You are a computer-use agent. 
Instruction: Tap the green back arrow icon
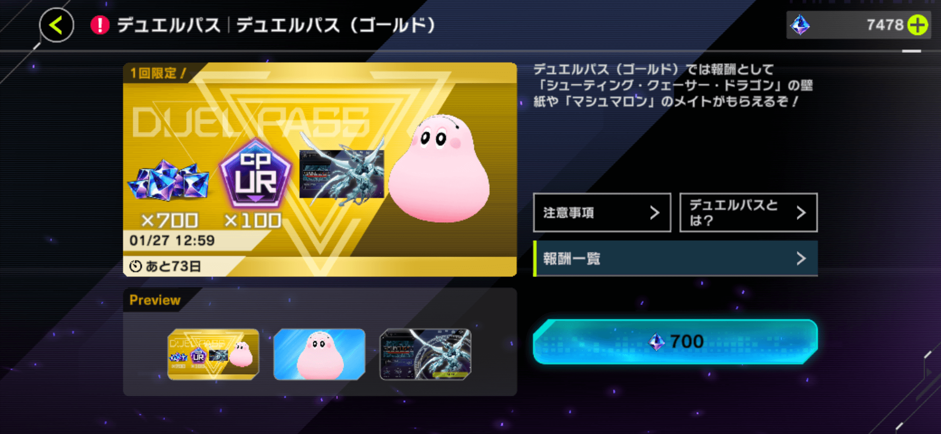pyautogui.click(x=57, y=25)
